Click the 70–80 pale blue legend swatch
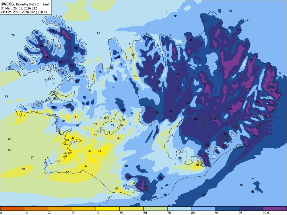The height and width of the screenshot is (215, 287). [x=179, y=209]
